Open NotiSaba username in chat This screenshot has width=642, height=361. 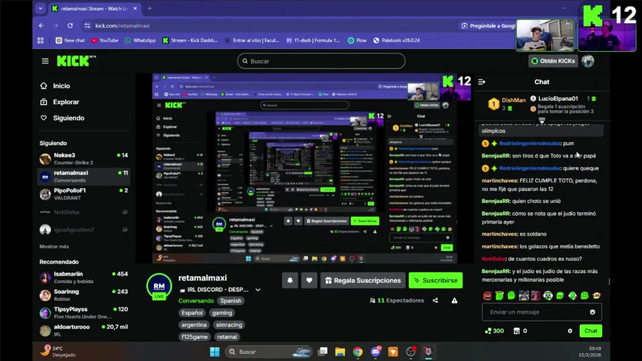[x=493, y=259]
